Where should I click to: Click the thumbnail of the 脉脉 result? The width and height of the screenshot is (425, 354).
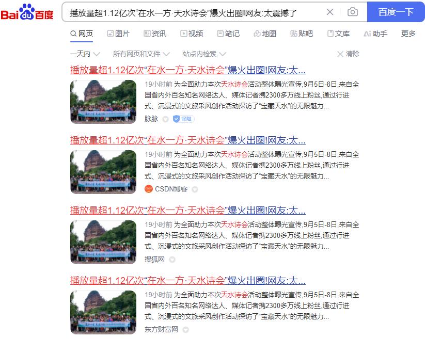coord(103,102)
